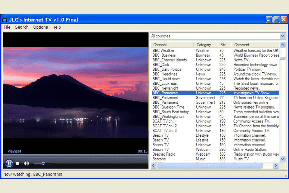Image resolution: width=289 pixels, height=193 pixels.
Task: Open the File menu
Action: 7,27
